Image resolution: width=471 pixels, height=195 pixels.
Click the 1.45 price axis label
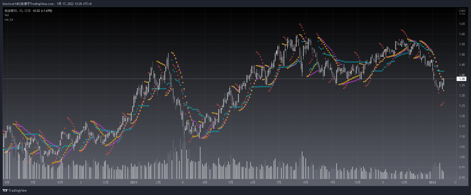point(462,65)
